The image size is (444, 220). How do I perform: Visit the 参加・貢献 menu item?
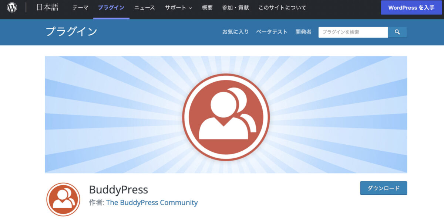point(235,8)
